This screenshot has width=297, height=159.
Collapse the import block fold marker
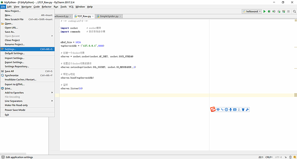(59, 28)
